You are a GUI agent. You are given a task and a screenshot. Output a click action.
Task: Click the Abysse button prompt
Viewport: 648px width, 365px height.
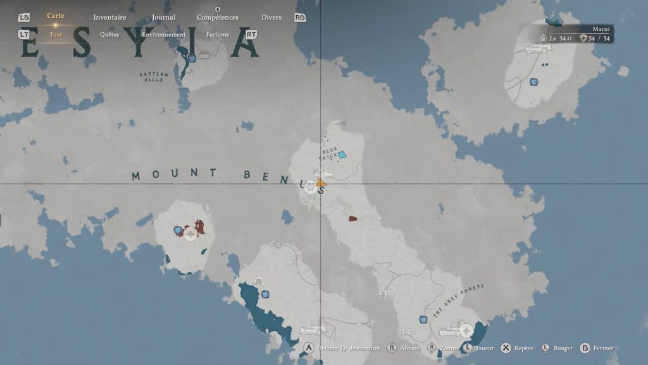403,348
